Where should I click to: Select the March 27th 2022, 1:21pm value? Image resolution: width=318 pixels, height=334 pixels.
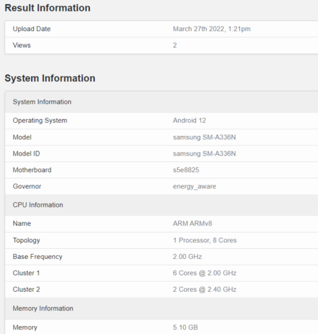[212, 29]
